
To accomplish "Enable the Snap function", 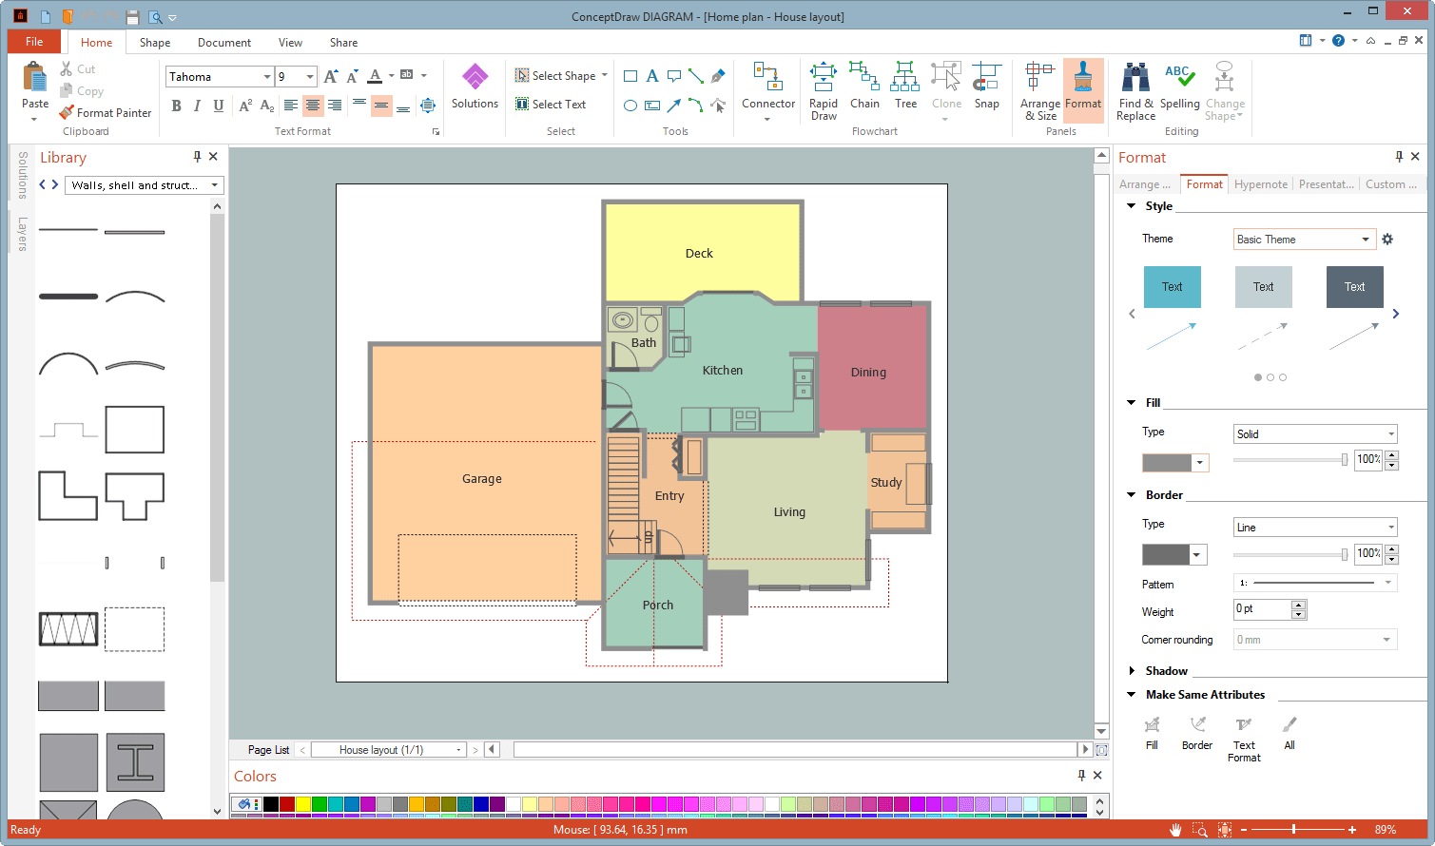I will click(x=986, y=88).
